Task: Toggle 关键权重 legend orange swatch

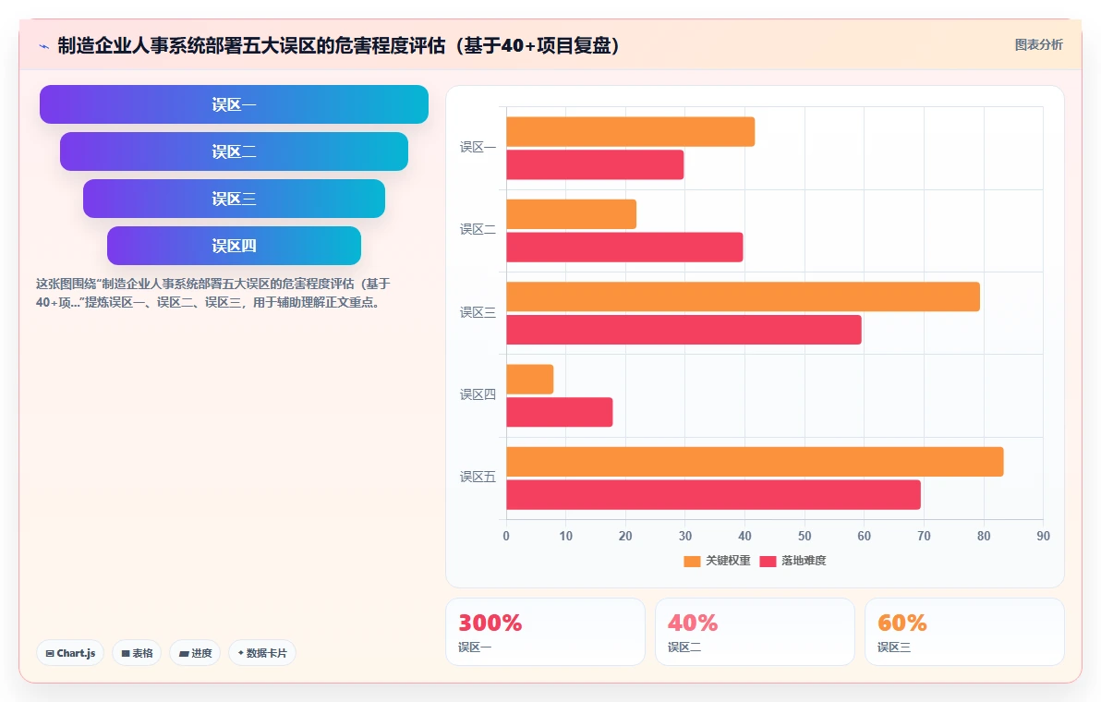Action: coord(693,561)
